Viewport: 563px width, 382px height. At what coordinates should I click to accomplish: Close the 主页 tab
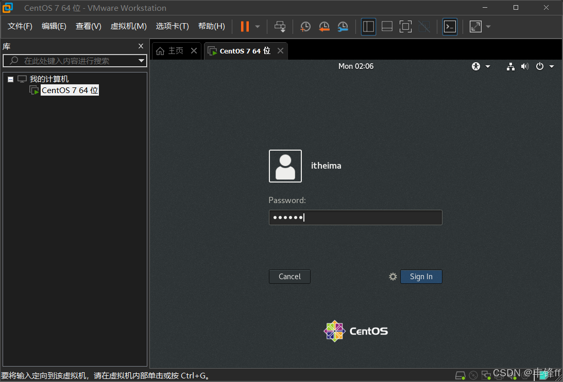click(x=194, y=50)
